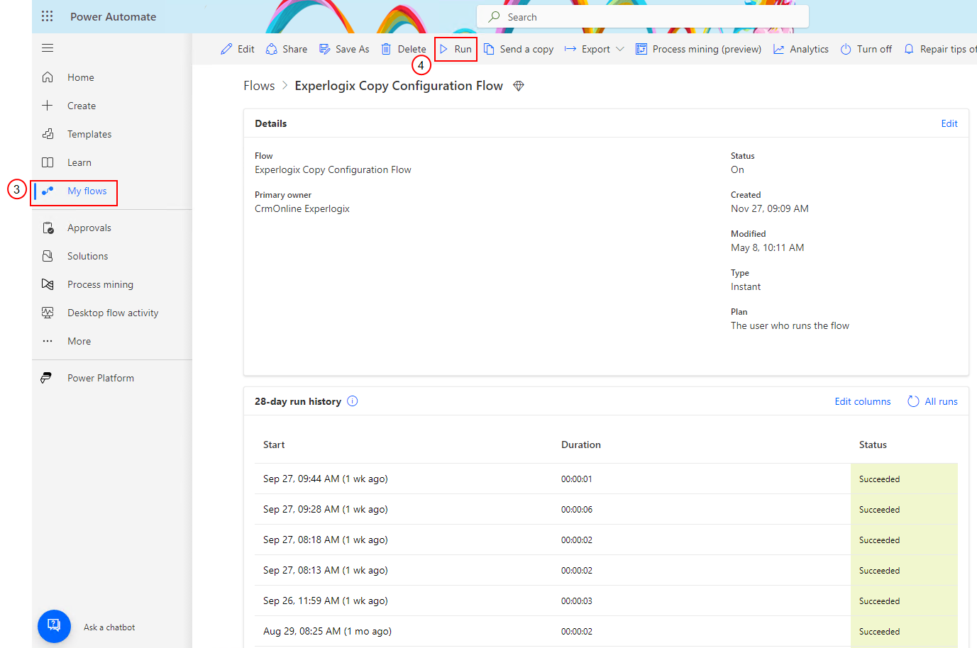Viewport: 977px width, 648px height.
Task: Click the Edit columns link
Action: (863, 401)
